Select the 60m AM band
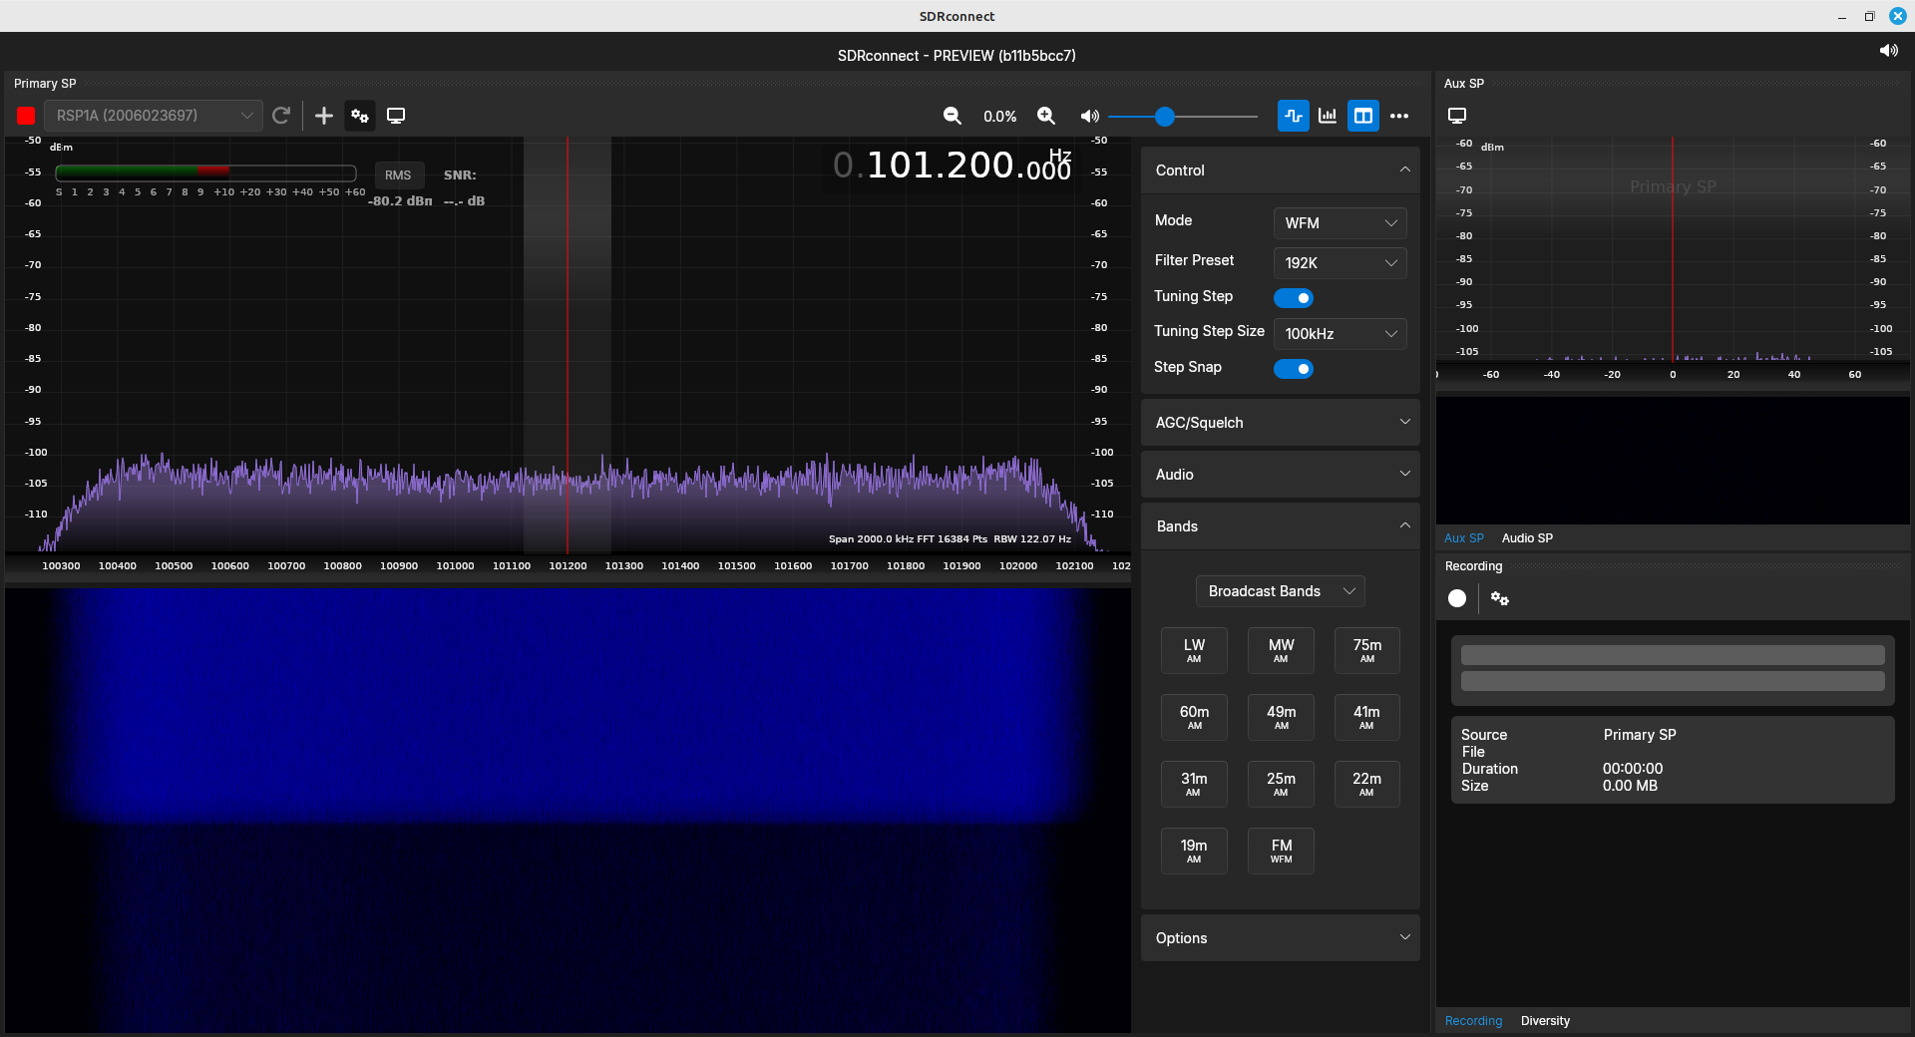 (1194, 717)
